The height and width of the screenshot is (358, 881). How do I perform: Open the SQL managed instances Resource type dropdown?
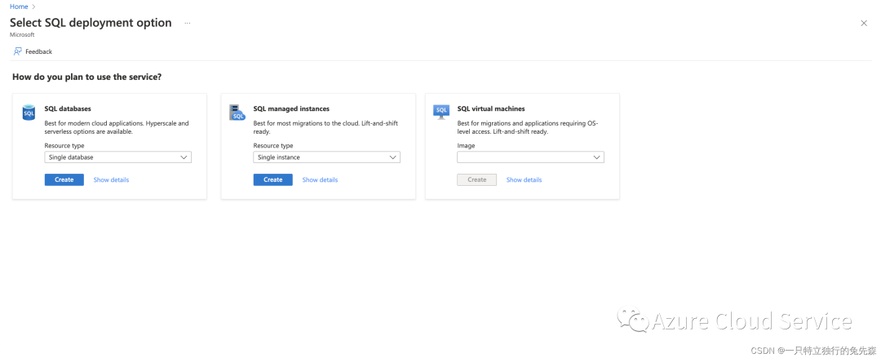(x=326, y=157)
